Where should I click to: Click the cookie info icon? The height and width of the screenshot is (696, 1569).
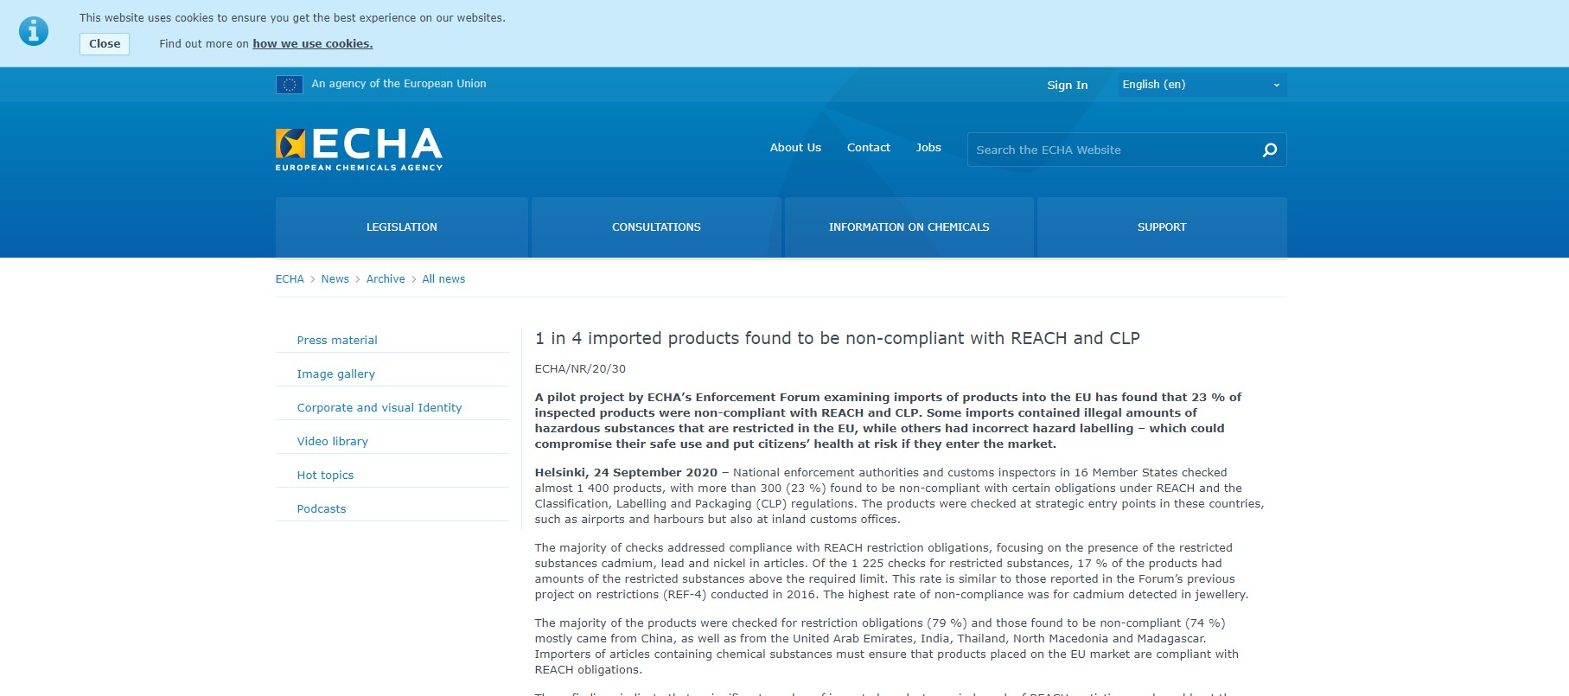34,31
